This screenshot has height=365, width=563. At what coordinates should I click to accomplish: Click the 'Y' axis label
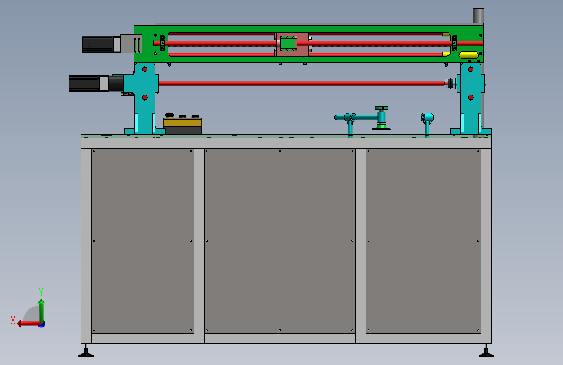(41, 292)
